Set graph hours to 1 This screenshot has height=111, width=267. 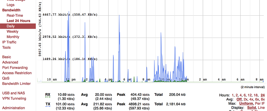(233, 95)
